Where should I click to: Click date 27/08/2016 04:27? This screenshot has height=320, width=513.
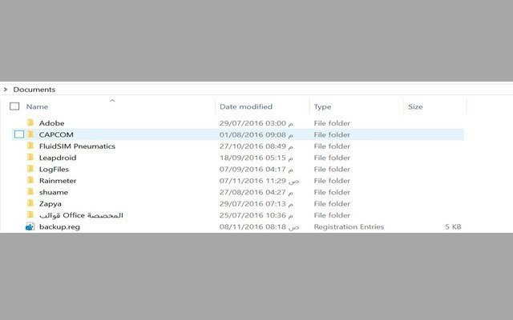[256, 192]
